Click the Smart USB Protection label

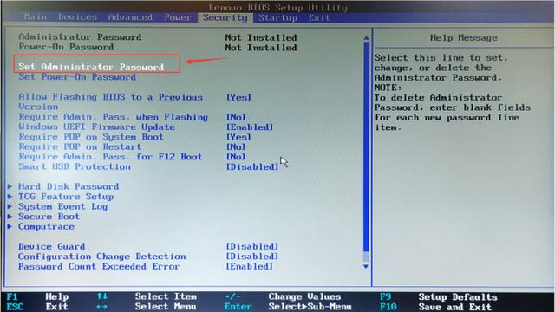[x=75, y=166]
